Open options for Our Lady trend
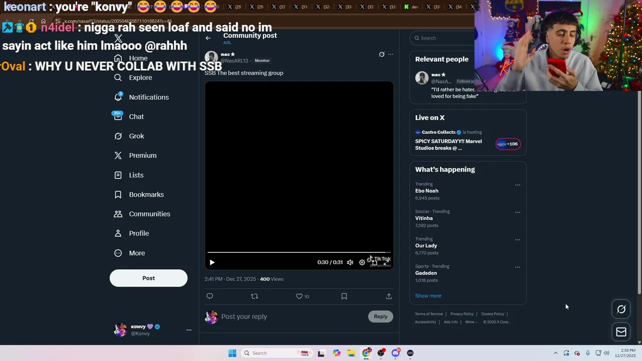Image resolution: width=642 pixels, height=361 pixels. 518,240
